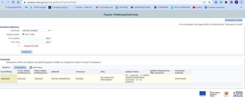Open the extensions puzzle icon
Image resolution: width=245 pixels, height=99 pixels.
(x=226, y=2)
